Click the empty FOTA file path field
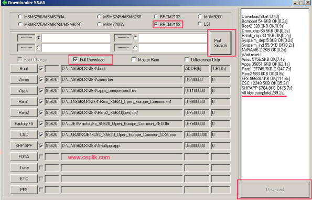 [x=122, y=157]
